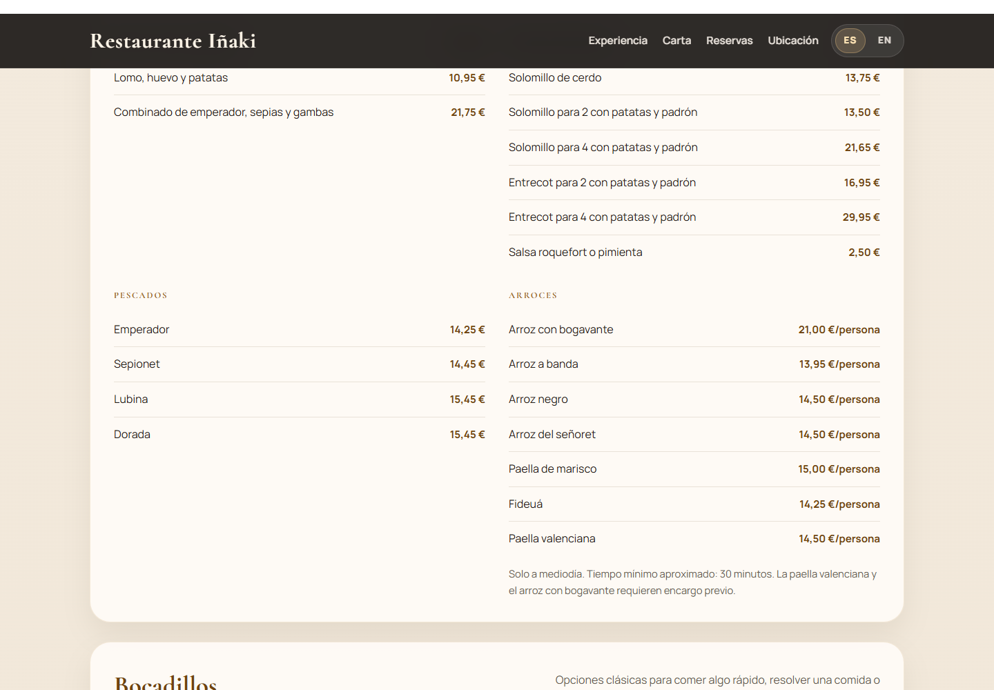
Task: Open the Ubicación section
Action: (793, 41)
